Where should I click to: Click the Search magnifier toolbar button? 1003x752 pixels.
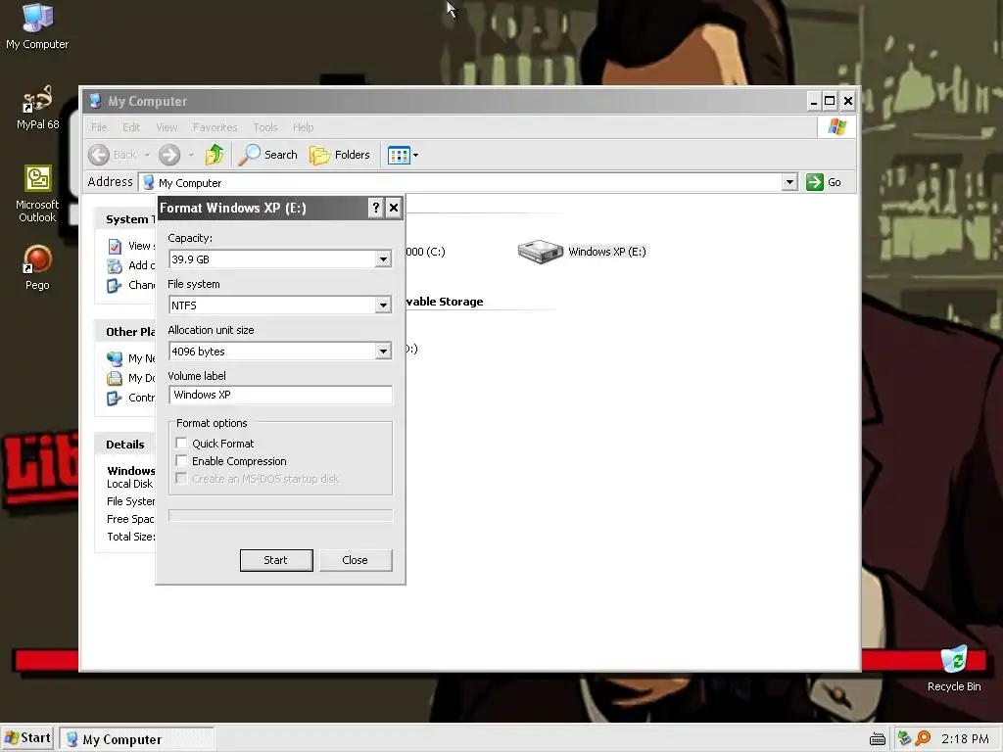coord(267,155)
